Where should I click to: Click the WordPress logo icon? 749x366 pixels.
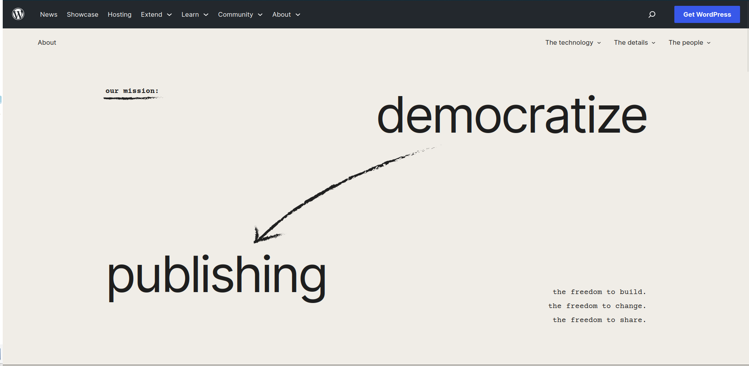18,14
